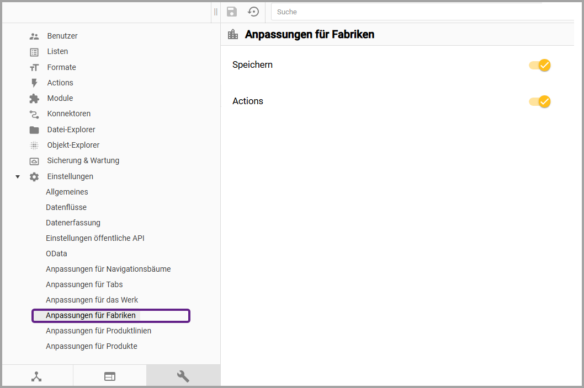
Task: Disable the Speichern toggle
Action: [540, 65]
